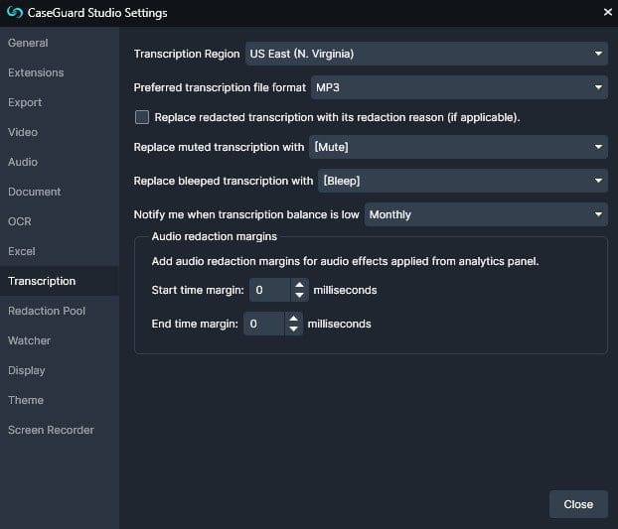The image size is (618, 529).
Task: Expand the Transcription Region dropdown
Action: coord(426,54)
